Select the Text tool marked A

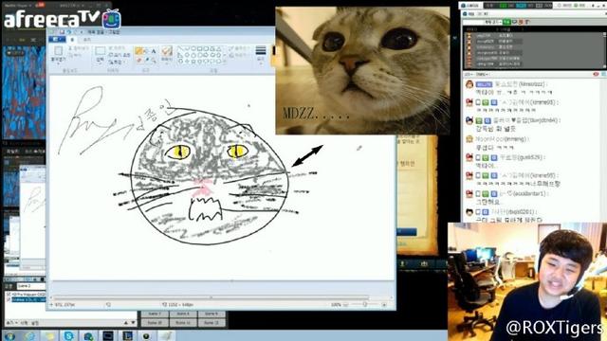pyautogui.click(x=154, y=51)
